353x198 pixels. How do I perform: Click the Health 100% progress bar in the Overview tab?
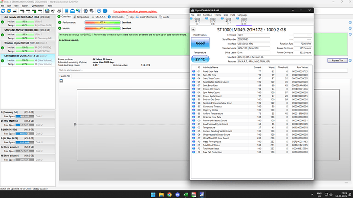[102, 28]
